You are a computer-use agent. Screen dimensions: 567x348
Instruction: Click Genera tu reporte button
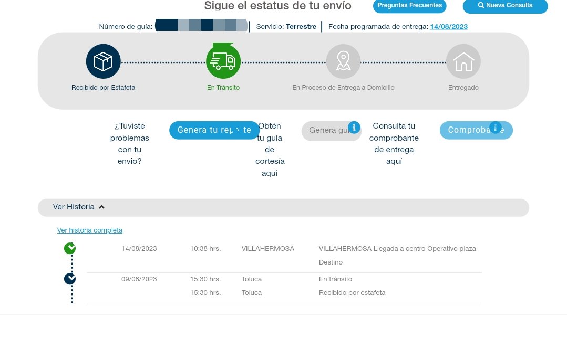(214, 130)
